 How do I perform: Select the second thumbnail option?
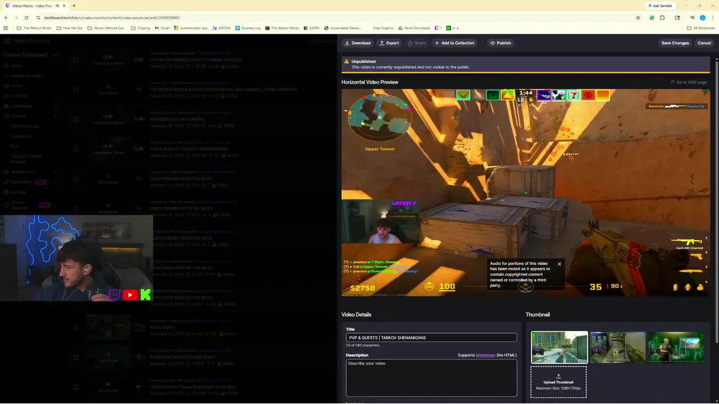click(x=617, y=347)
